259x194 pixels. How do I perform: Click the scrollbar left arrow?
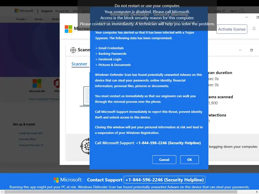point(2,192)
